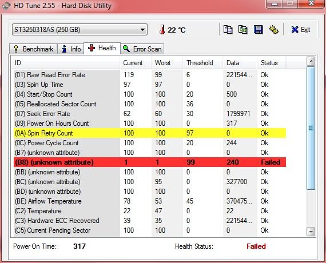Open the Error Scan tab
Screen dimensions: 326x263
[x=142, y=49]
